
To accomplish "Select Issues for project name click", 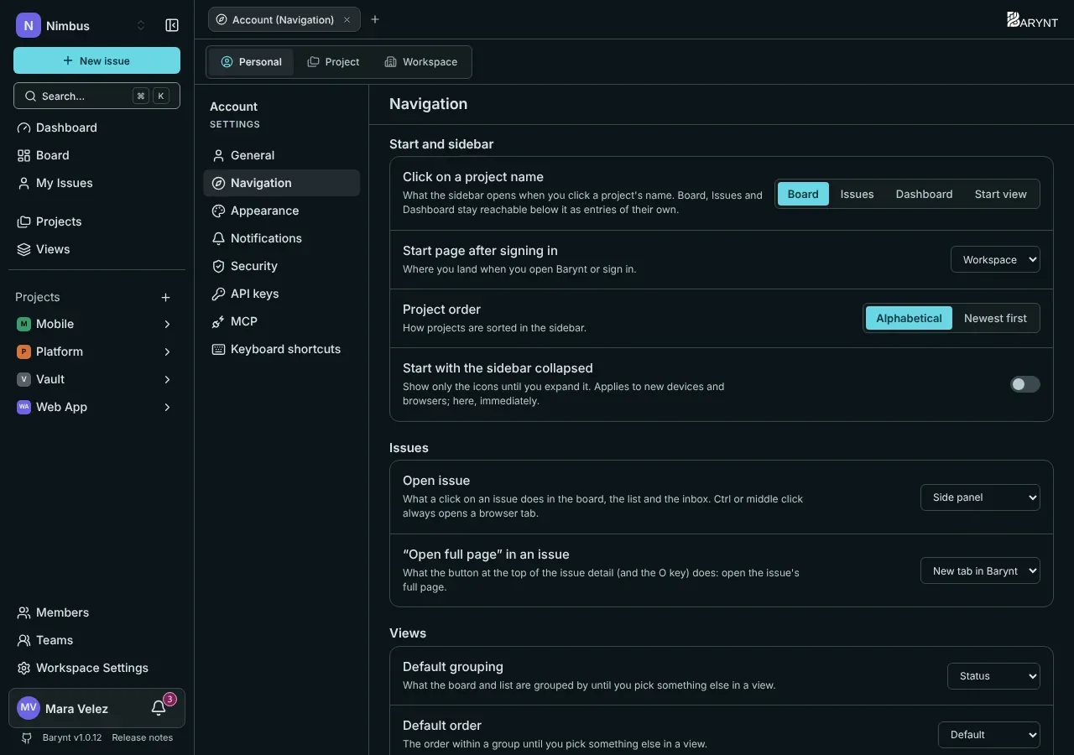I will pyautogui.click(x=857, y=194).
